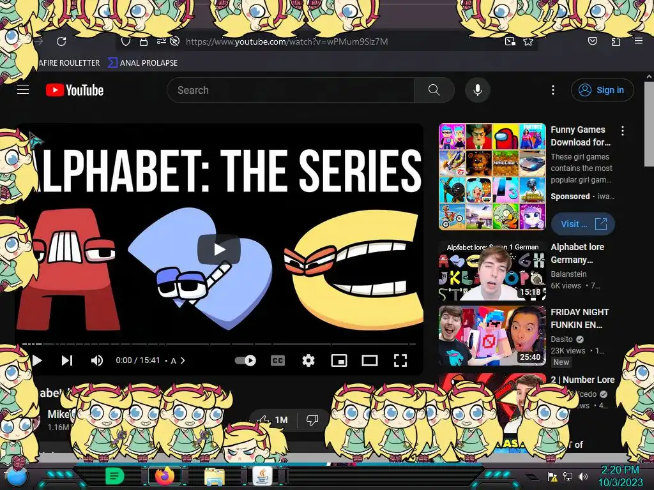Viewport: 654px width, 490px height.
Task: Open Firefox from taskbar
Action: pos(165,476)
